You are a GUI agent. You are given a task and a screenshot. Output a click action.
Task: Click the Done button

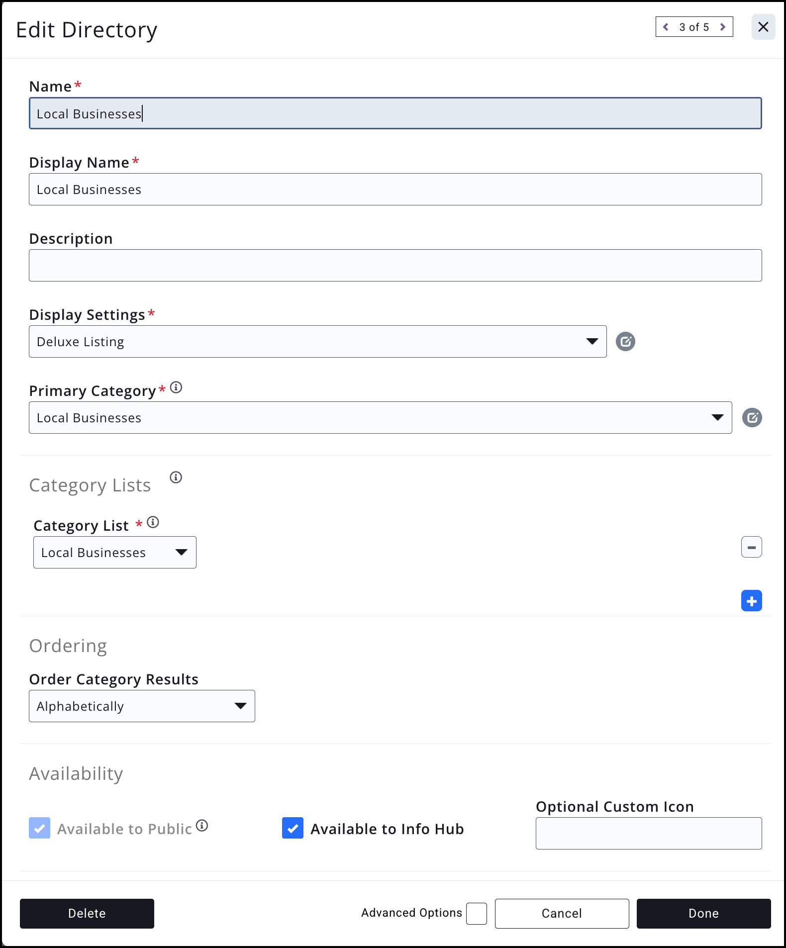pyautogui.click(x=703, y=914)
